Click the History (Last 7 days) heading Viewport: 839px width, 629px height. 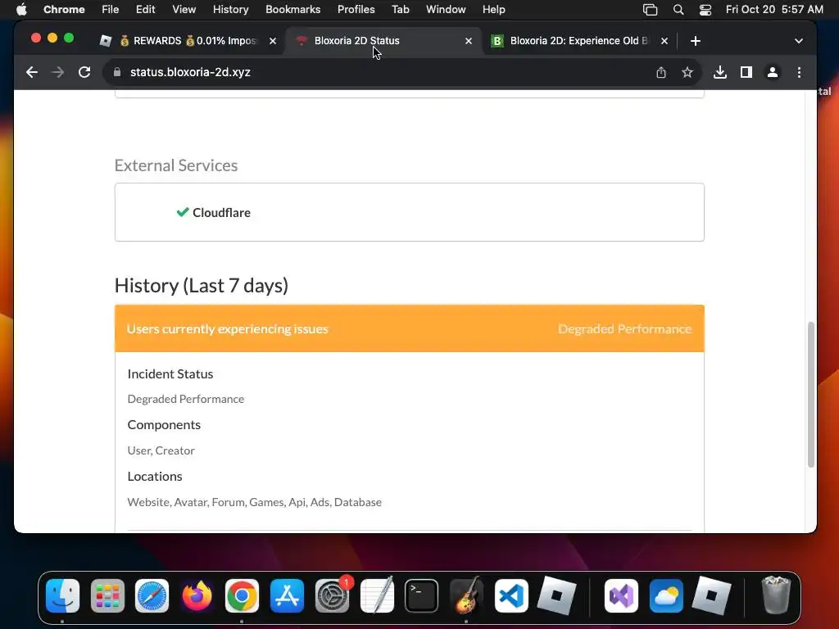[x=202, y=285]
